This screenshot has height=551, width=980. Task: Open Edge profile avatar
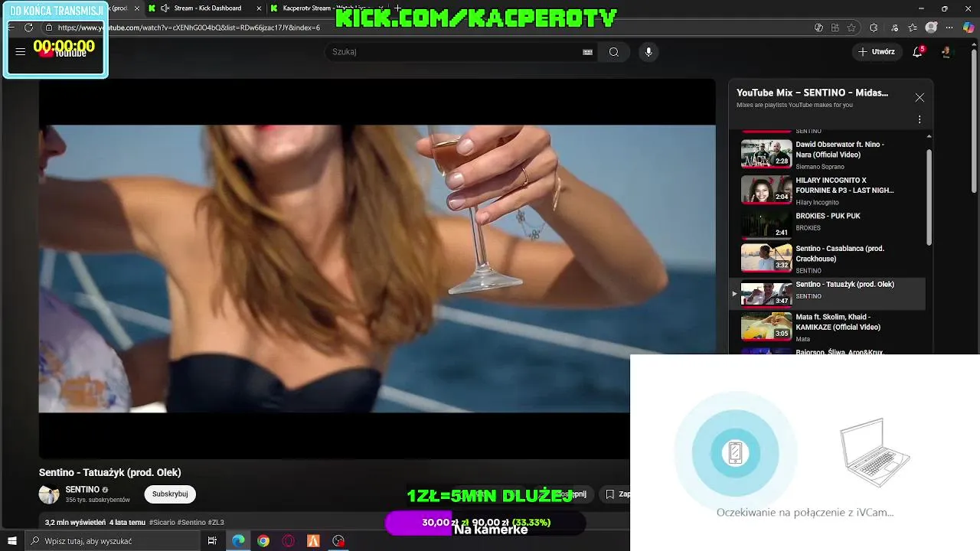tap(931, 28)
